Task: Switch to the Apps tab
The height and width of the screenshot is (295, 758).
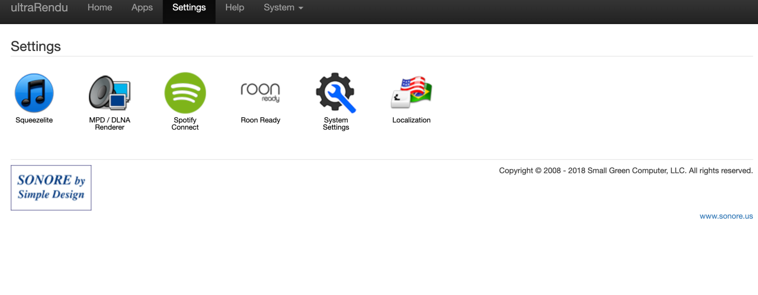Action: [x=142, y=8]
